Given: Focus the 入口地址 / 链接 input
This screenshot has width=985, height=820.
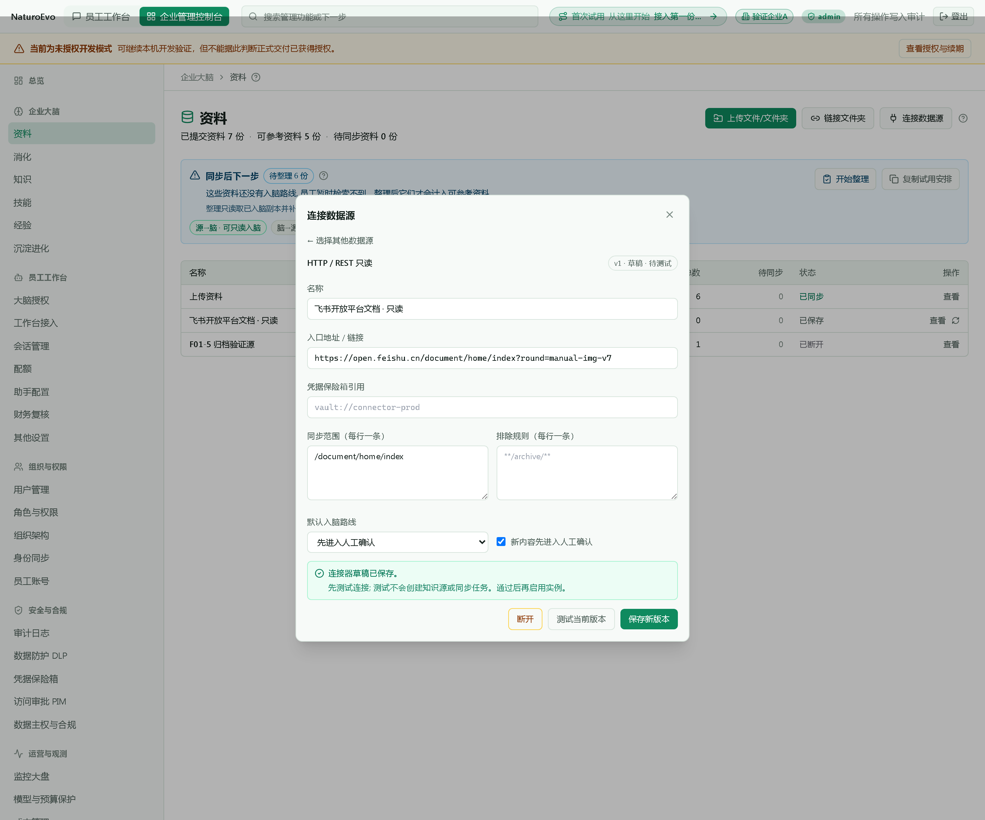Looking at the screenshot, I should point(492,358).
